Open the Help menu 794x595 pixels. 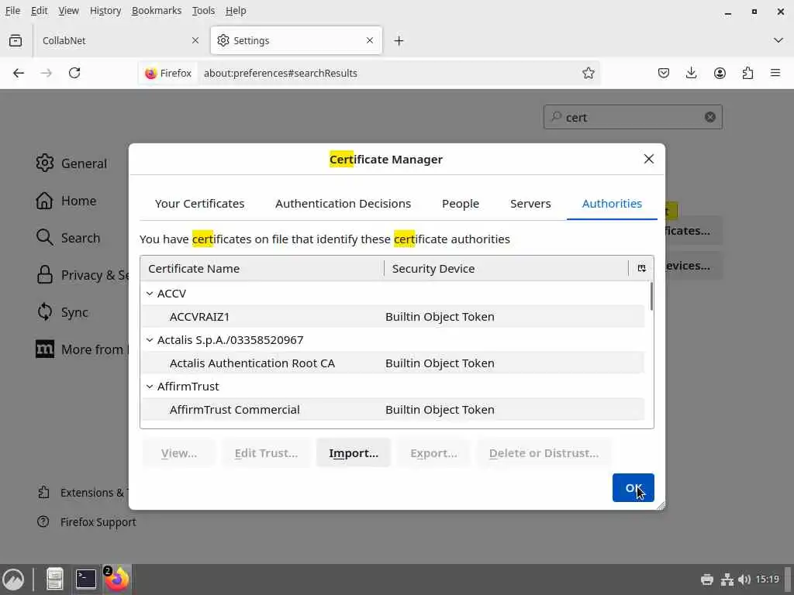(236, 11)
